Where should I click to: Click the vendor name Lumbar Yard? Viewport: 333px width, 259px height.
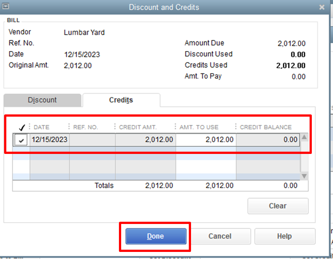84,32
